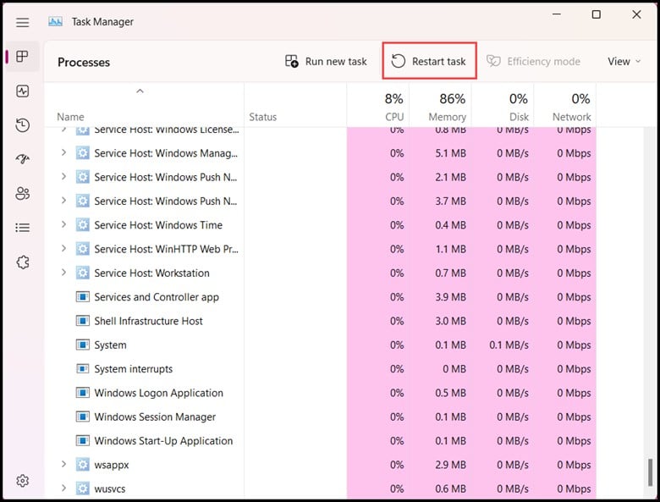Image resolution: width=660 pixels, height=502 pixels.
Task: Select the wusvcs process name
Action: [110, 489]
